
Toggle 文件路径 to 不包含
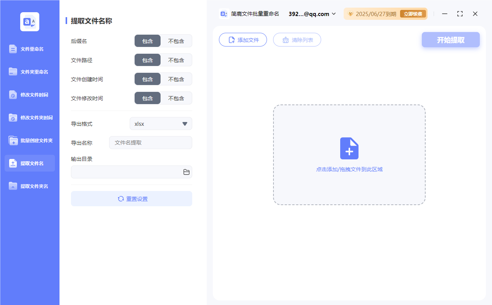pyautogui.click(x=177, y=60)
